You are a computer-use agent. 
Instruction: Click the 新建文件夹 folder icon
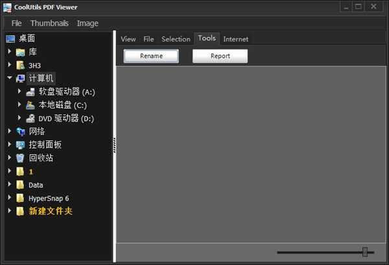coord(20,211)
